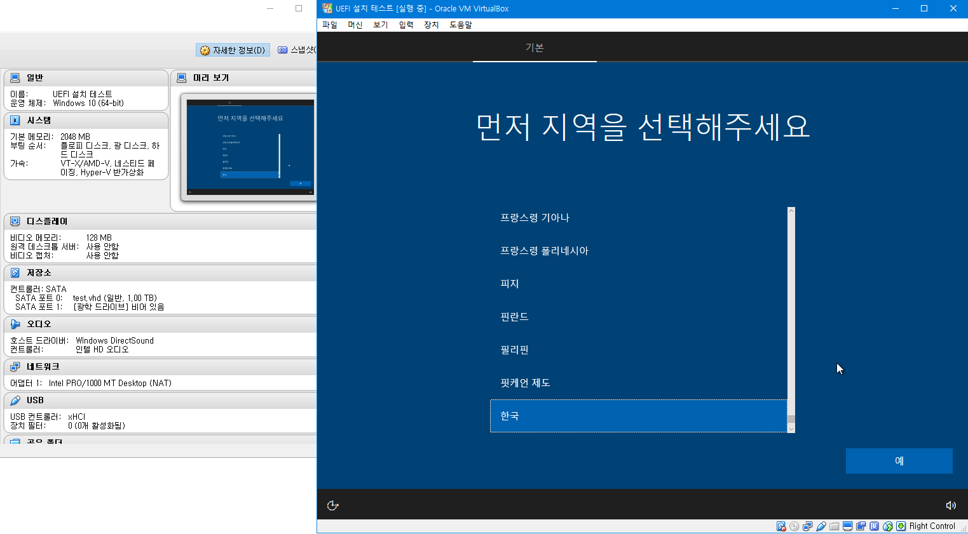The image size is (968, 534).
Task: Click the 미리 보기 section header
Action: (x=244, y=77)
